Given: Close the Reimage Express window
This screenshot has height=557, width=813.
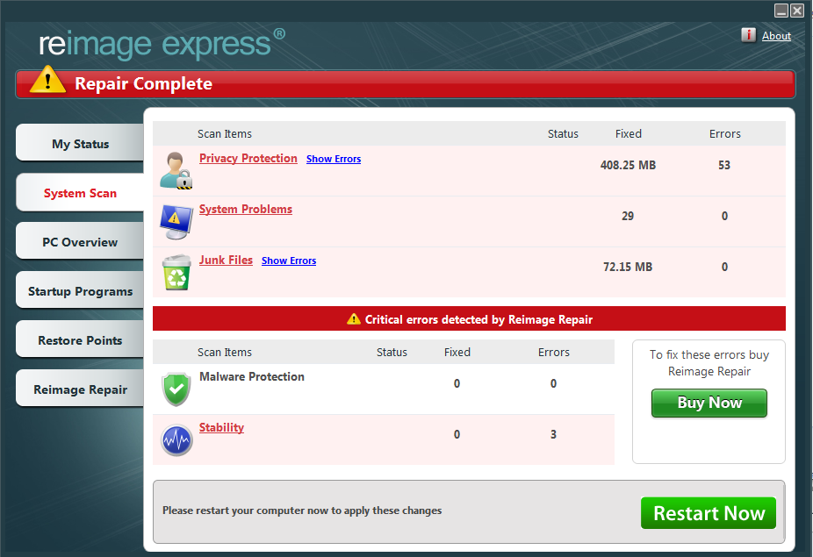Looking at the screenshot, I should click(797, 11).
